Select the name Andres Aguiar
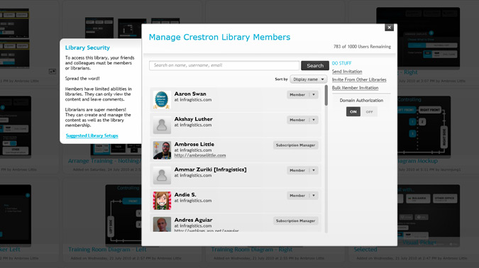Image resolution: width=479 pixels, height=268 pixels. (x=193, y=220)
